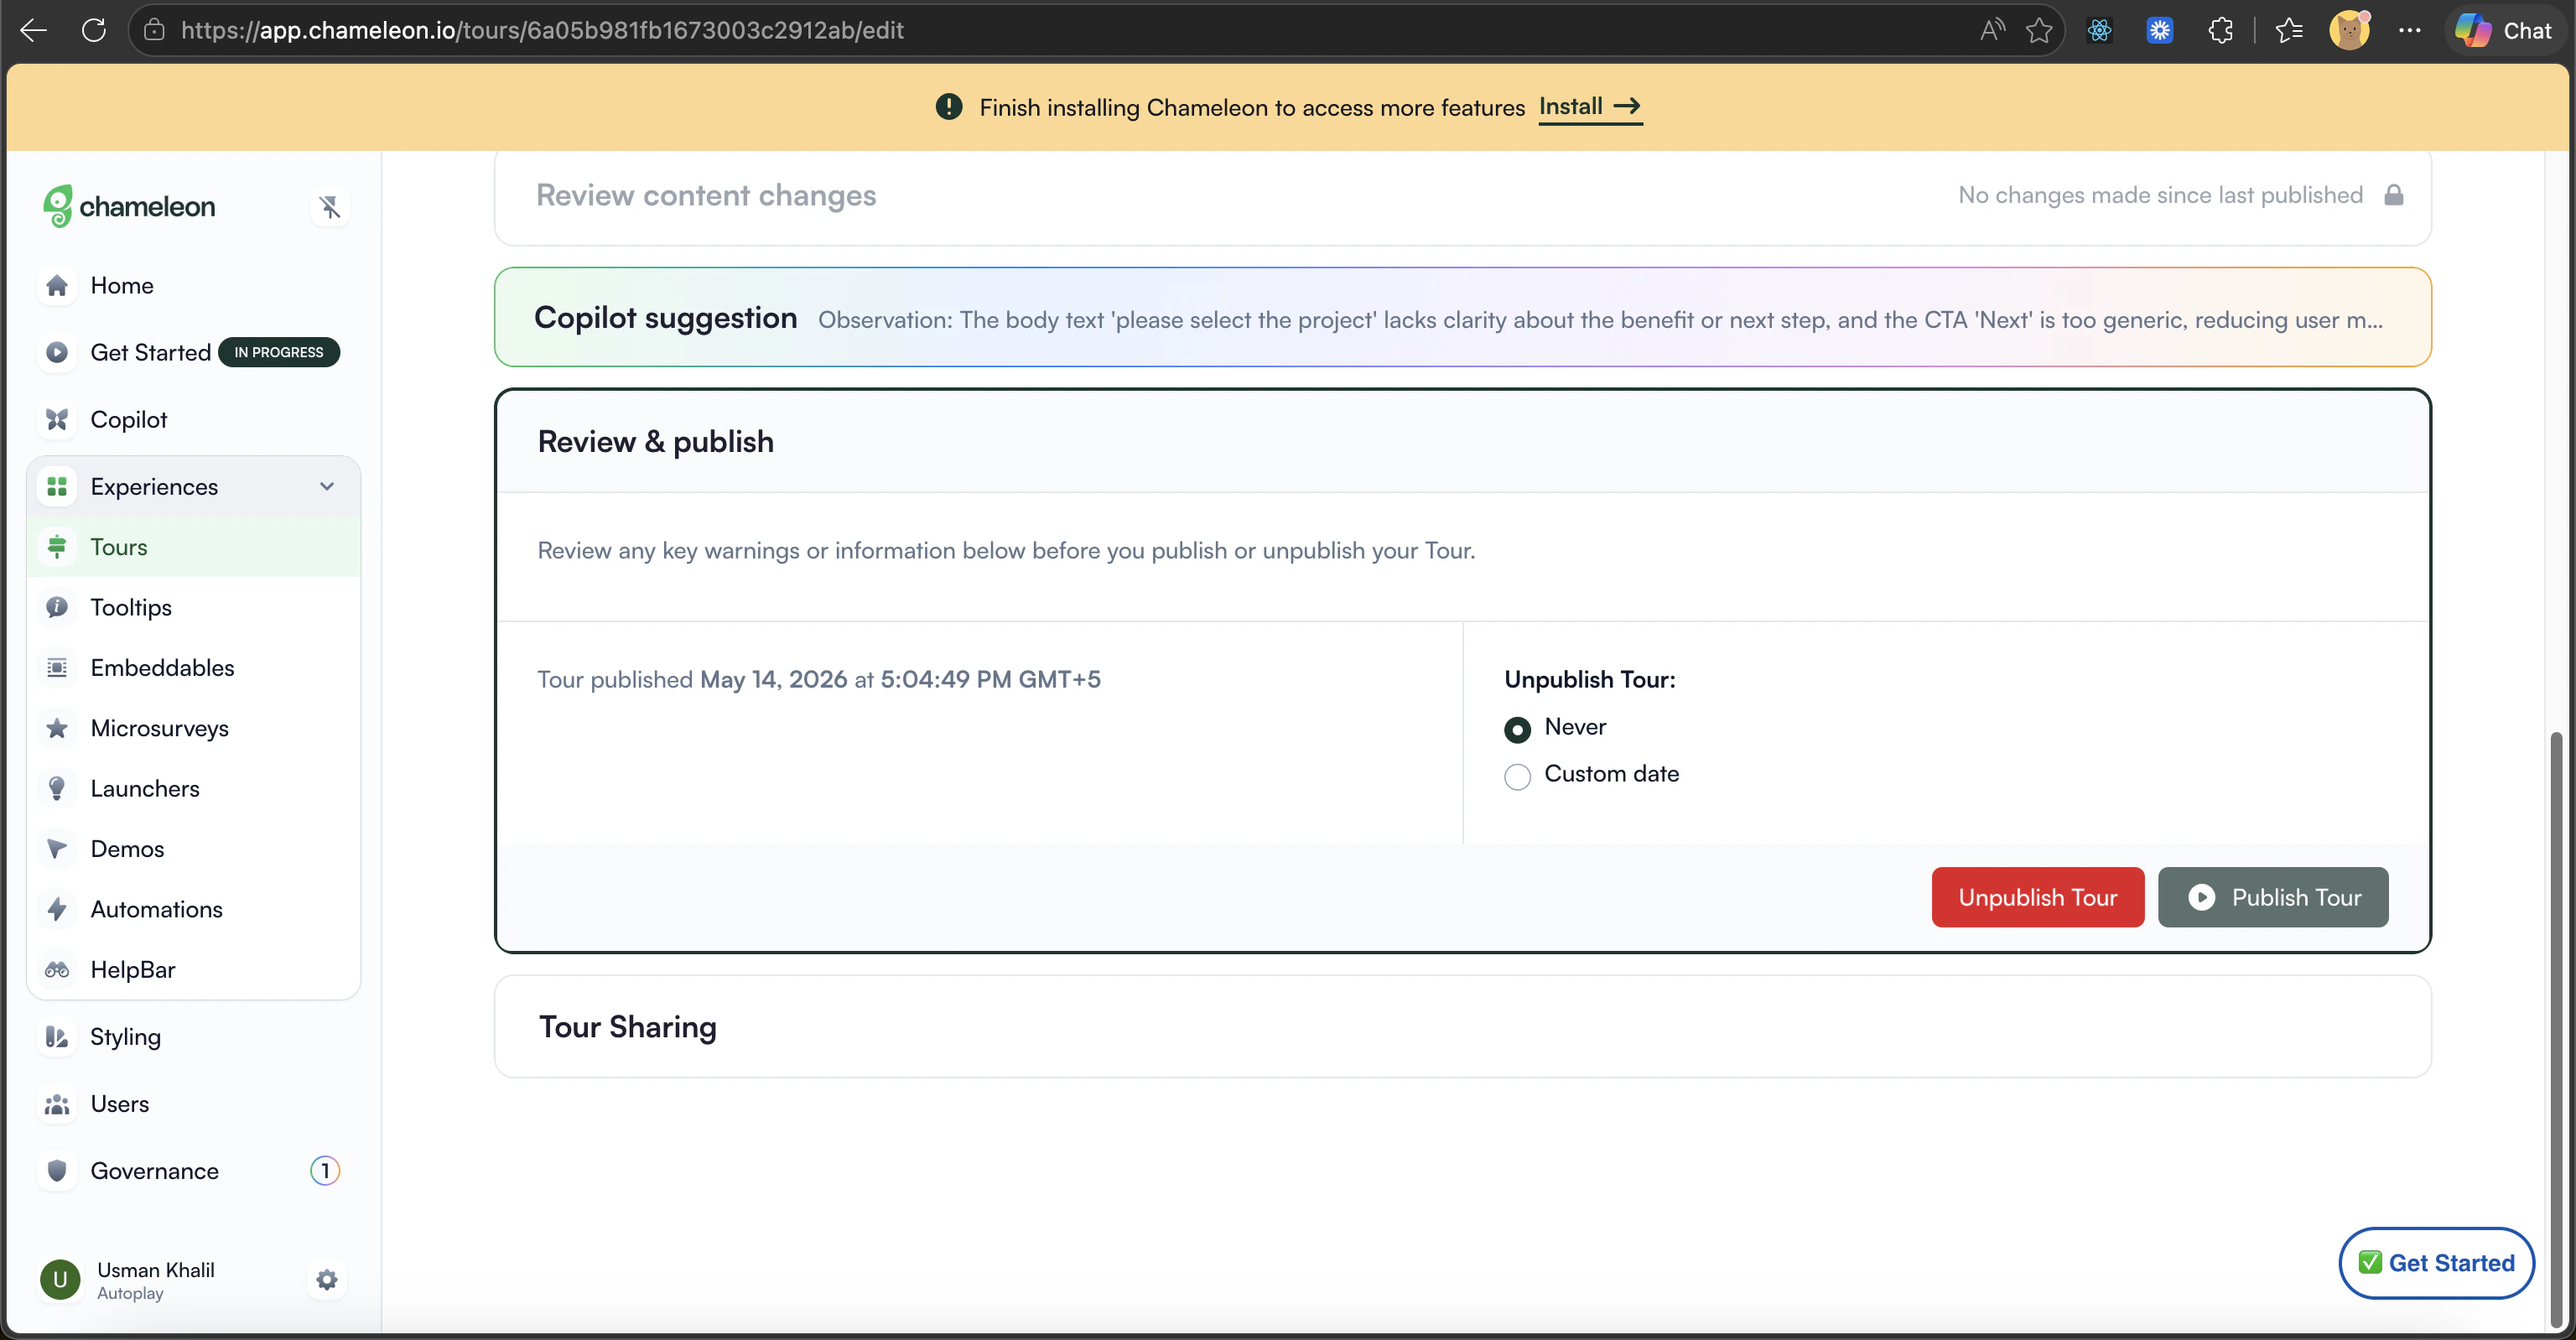Click the browser address bar URL
2576x1340 pixels.
click(x=542, y=30)
